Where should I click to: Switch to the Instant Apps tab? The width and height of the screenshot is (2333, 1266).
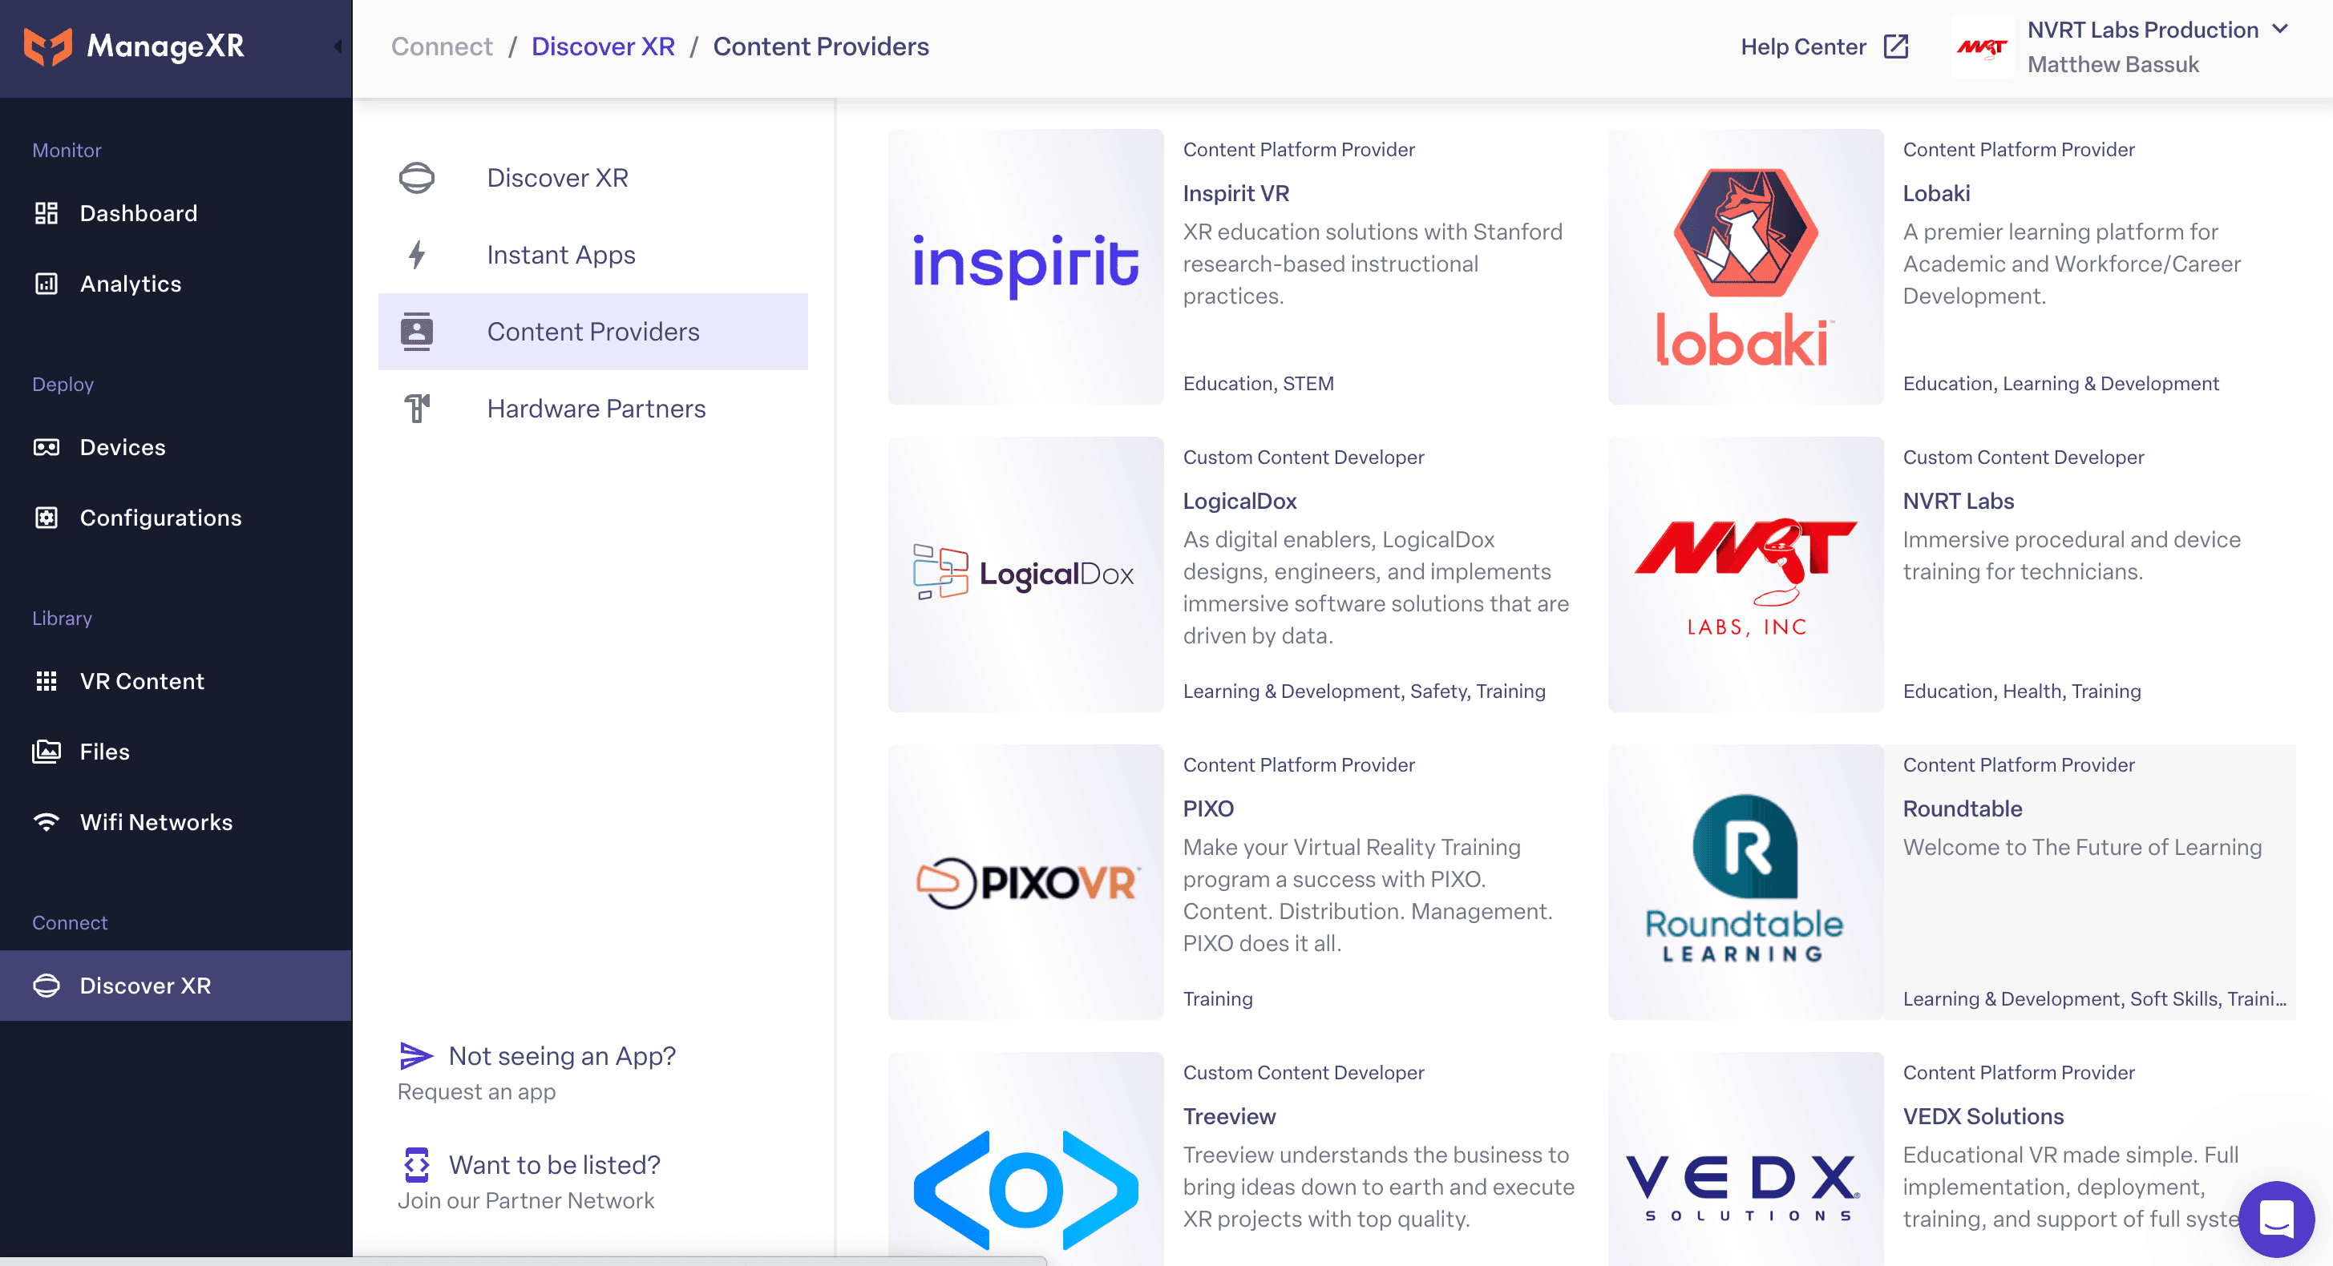(x=560, y=255)
